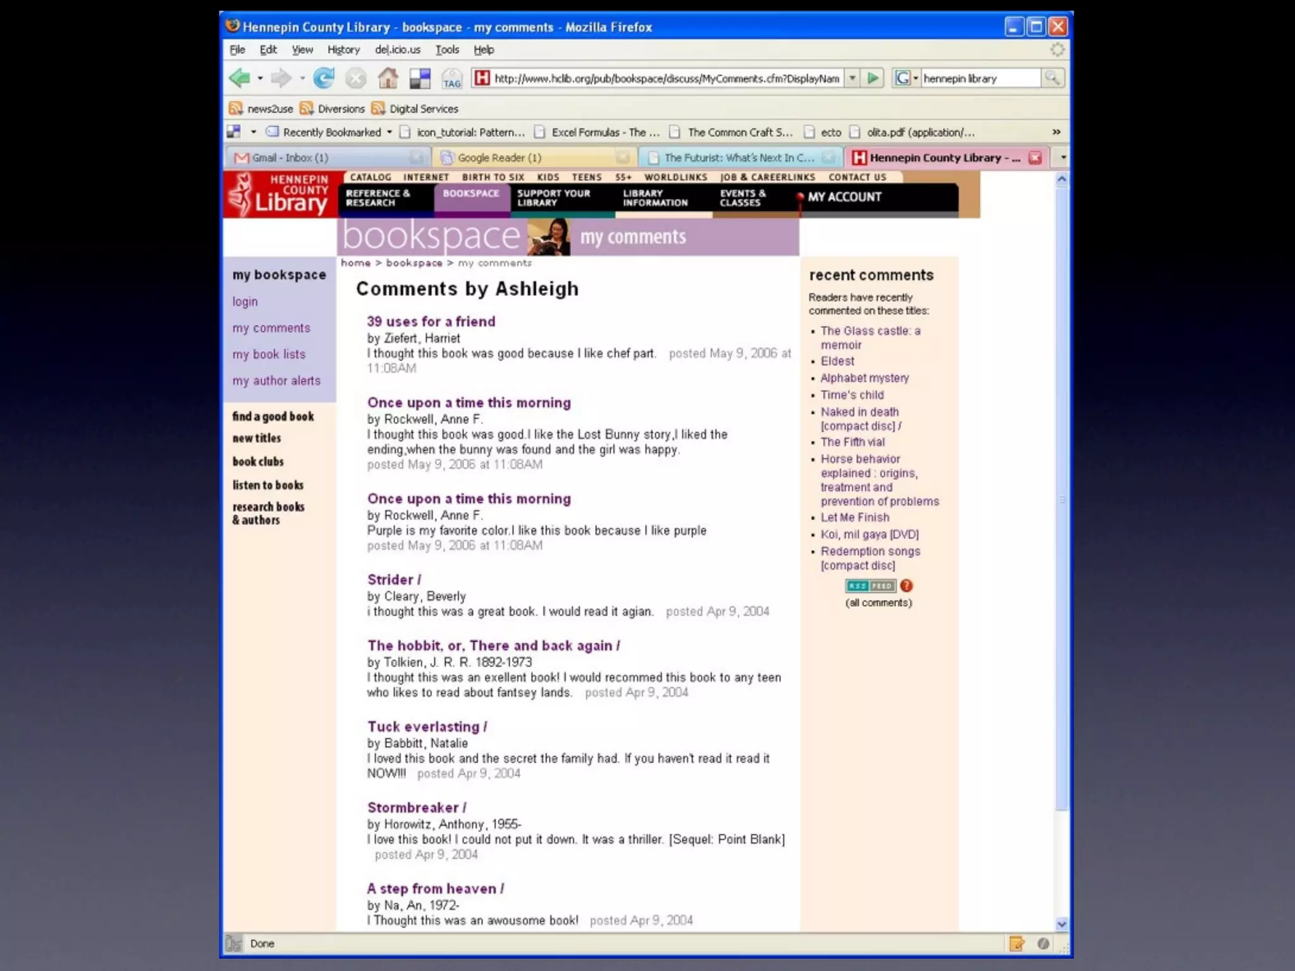Expand bookmarks toolbar overflow chevron
This screenshot has height=971, width=1295.
click(1056, 132)
